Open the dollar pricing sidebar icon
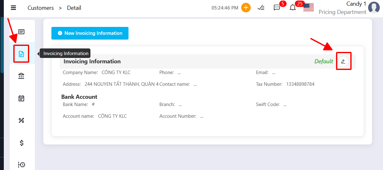383x170 pixels. click(21, 143)
